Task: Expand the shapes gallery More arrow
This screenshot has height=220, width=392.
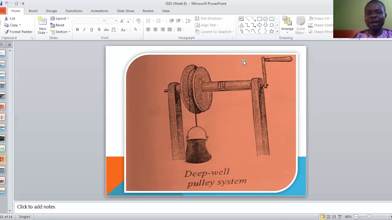Action: pos(277,31)
